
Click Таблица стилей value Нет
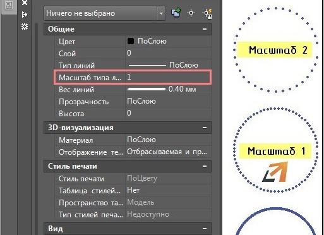[133, 190]
